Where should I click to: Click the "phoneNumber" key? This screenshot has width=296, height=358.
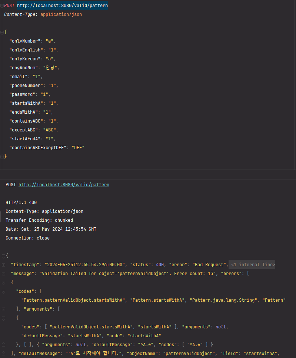point(26,86)
